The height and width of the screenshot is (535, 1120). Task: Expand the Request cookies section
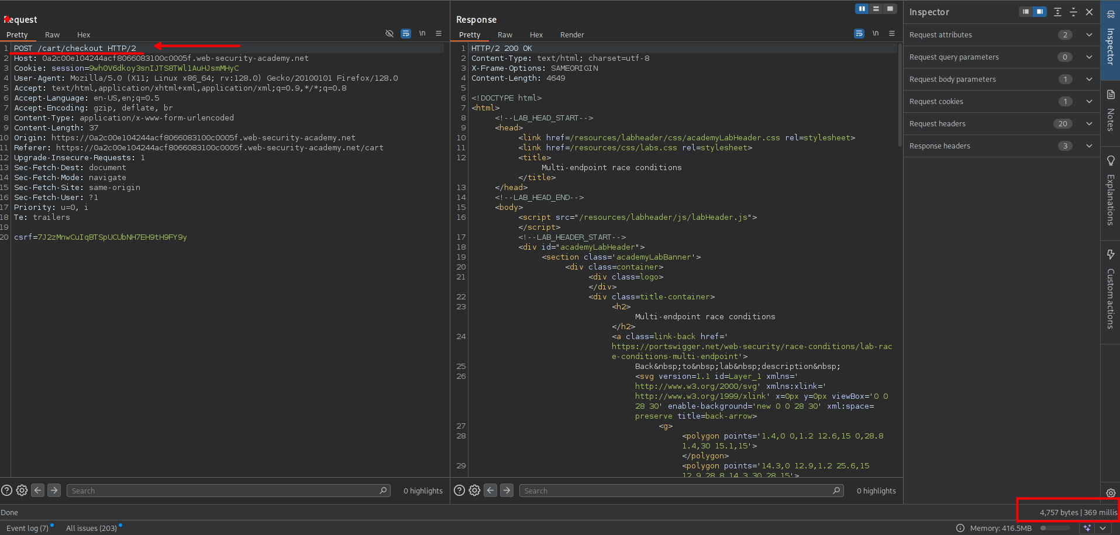[x=1089, y=101]
